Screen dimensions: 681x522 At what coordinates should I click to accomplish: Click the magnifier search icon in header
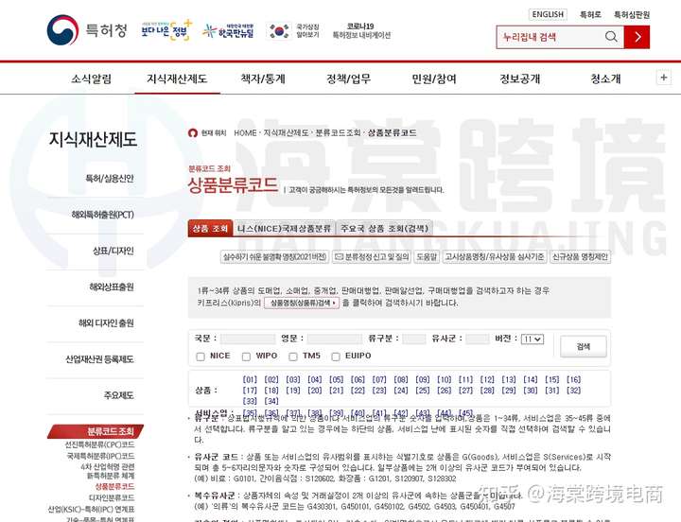(x=611, y=37)
